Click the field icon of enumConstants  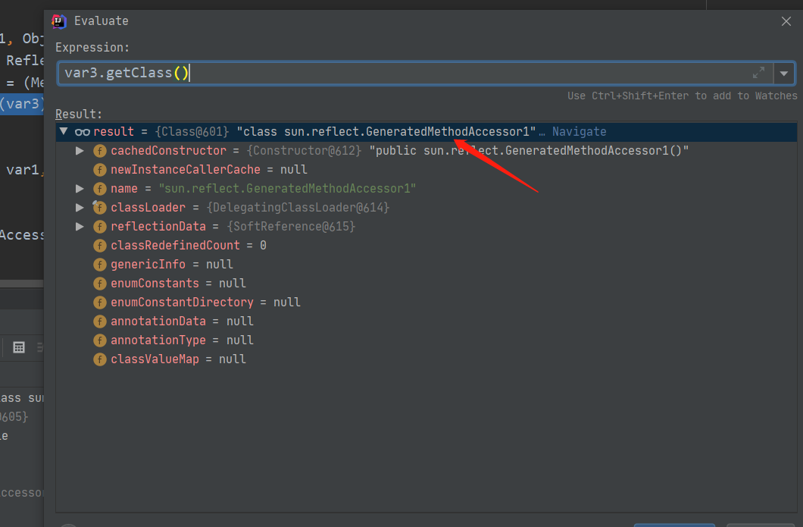pyautogui.click(x=100, y=284)
